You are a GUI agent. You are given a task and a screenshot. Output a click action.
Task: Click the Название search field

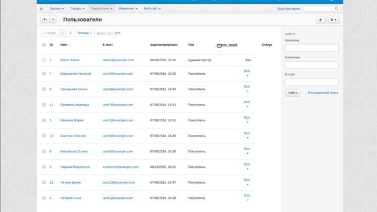click(x=312, y=48)
